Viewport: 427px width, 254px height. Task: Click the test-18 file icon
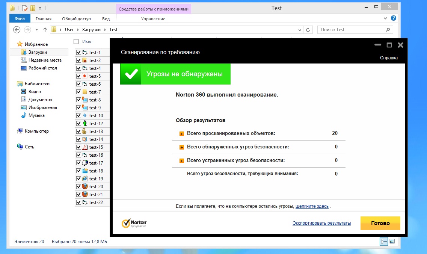85,171
